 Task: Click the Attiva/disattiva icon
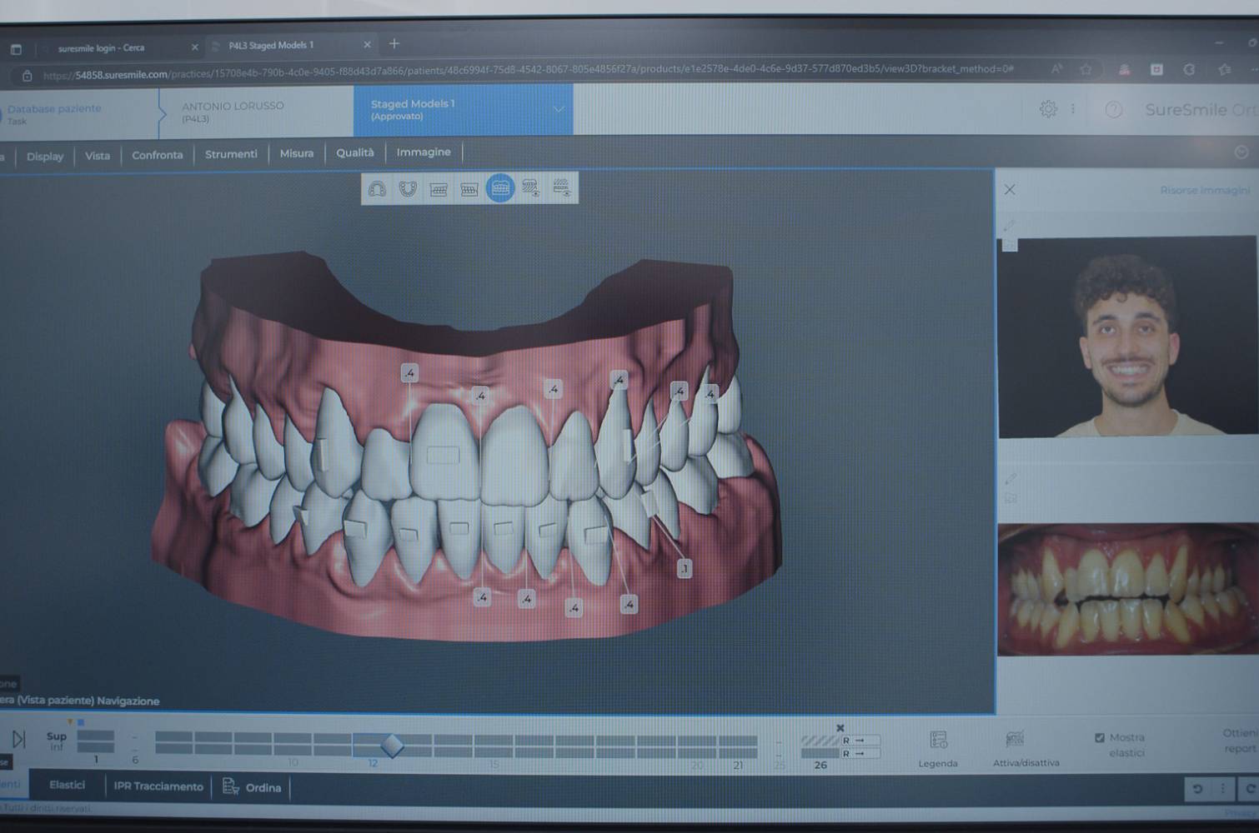1015,740
